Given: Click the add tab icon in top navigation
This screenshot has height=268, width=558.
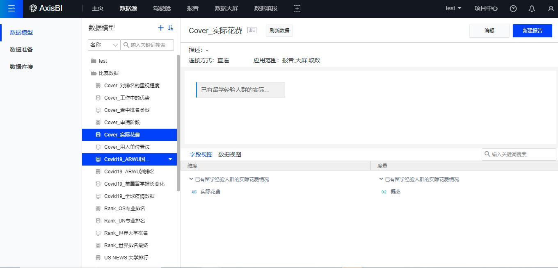Looking at the screenshot, I should (297, 9).
